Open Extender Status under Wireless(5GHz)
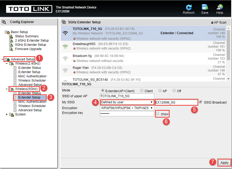Image resolution: width=232 pixels, height=169 pixels. click(x=29, y=93)
